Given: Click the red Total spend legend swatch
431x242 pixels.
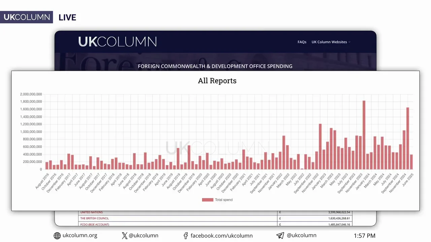Looking at the screenshot, I should click(207, 200).
